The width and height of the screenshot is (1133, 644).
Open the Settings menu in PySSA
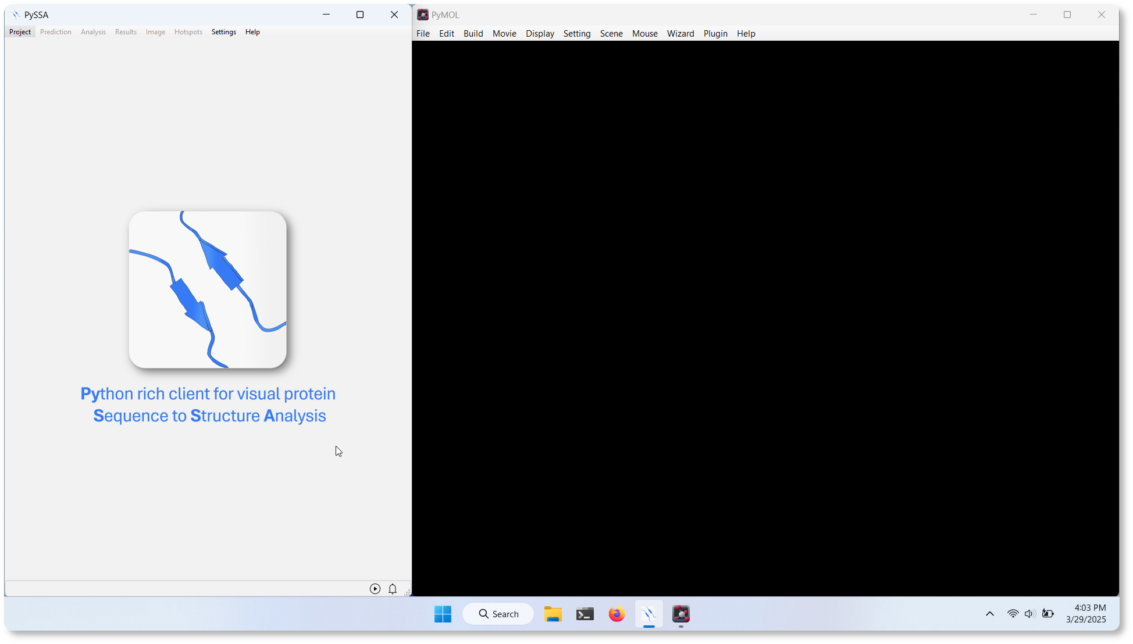[224, 32]
